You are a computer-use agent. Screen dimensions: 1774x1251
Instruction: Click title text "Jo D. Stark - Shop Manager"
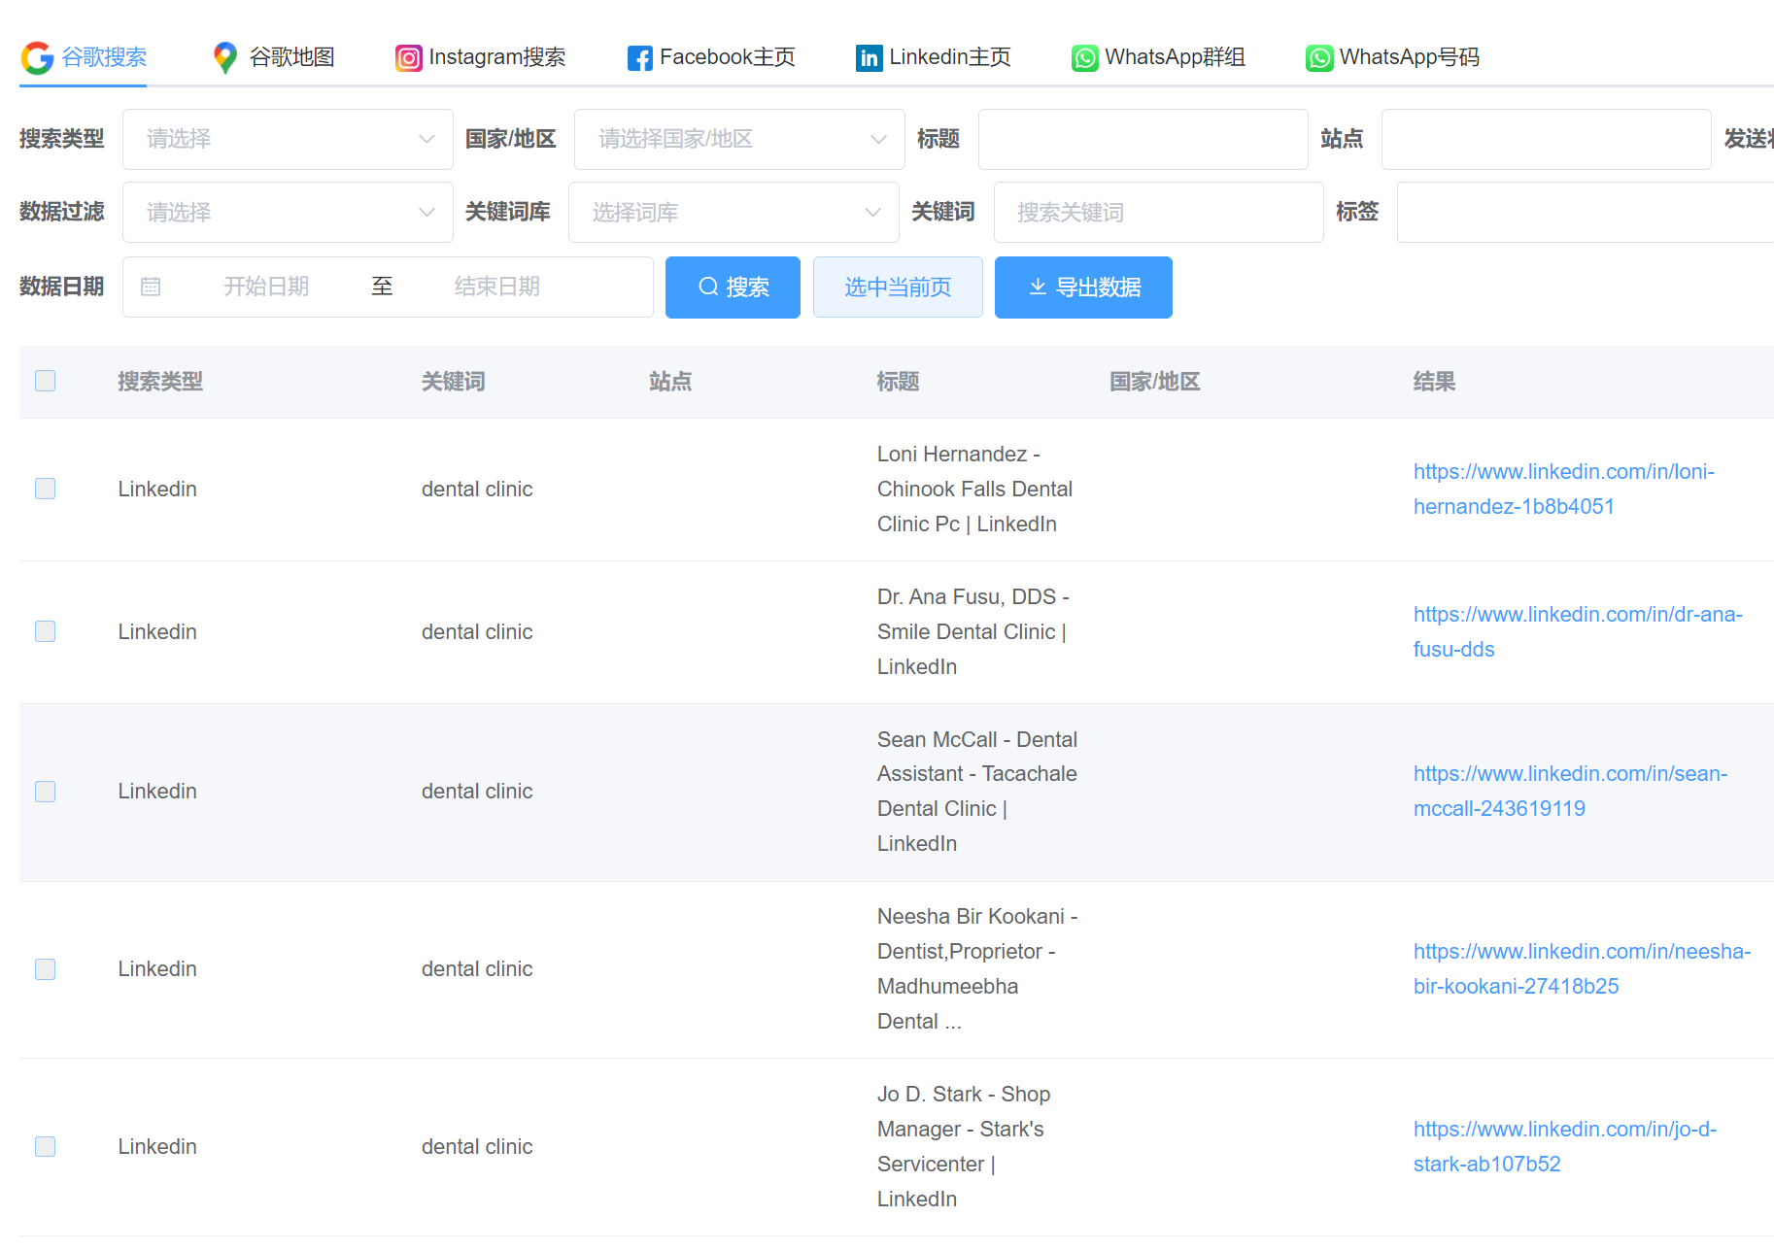pos(964,1111)
